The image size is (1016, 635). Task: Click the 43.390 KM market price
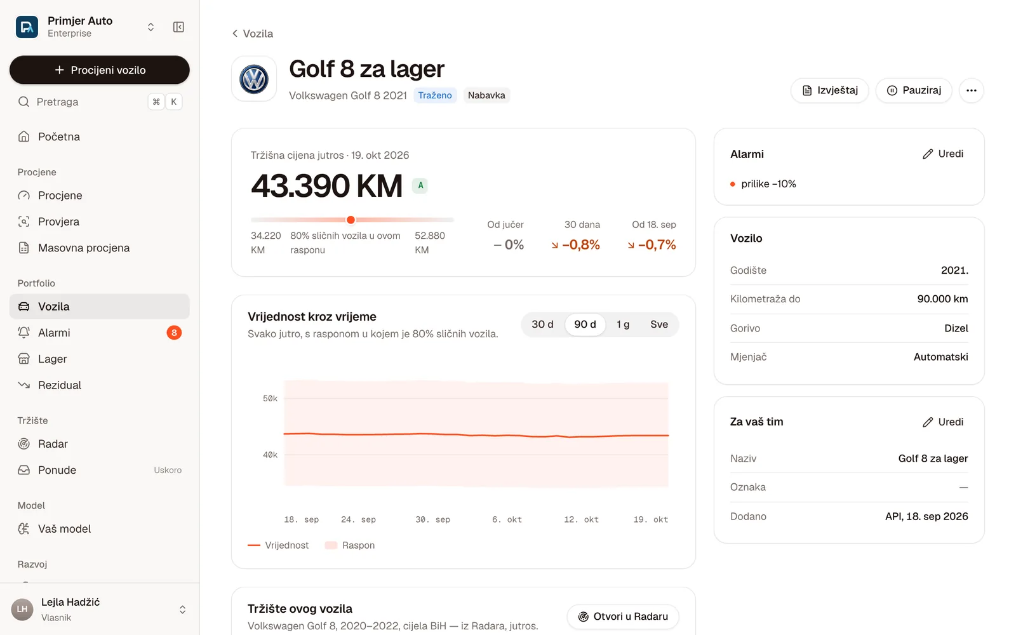click(326, 186)
